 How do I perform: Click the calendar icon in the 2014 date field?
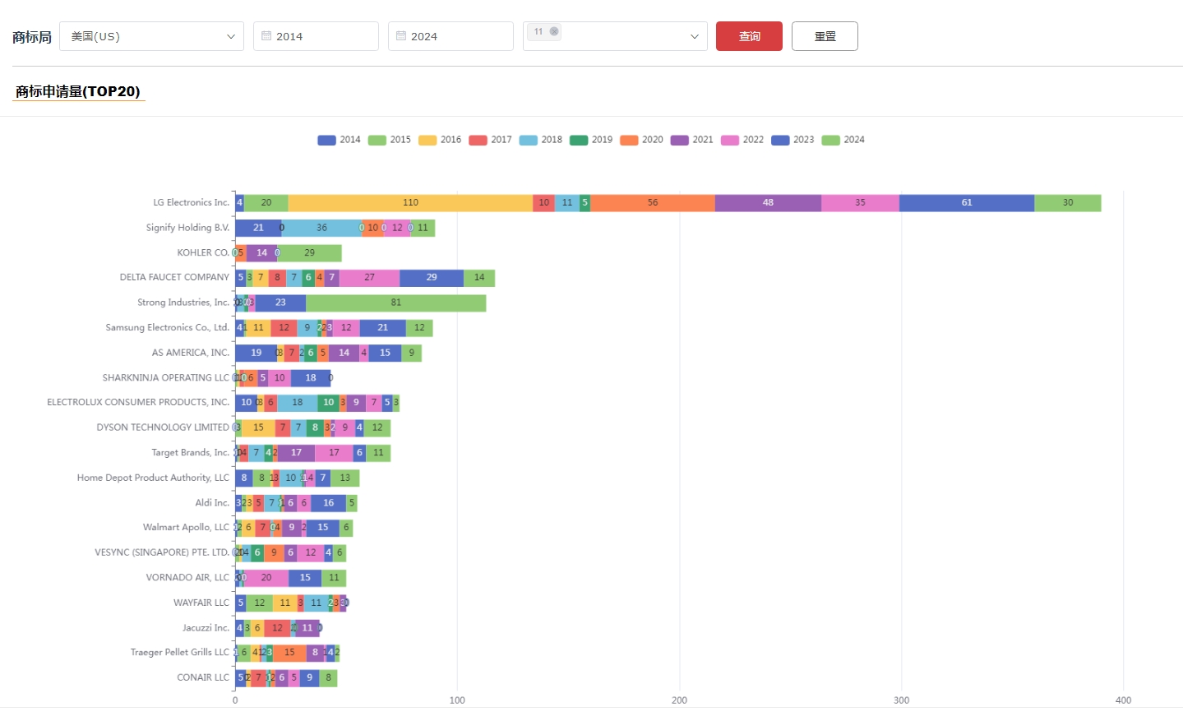pyautogui.click(x=266, y=36)
